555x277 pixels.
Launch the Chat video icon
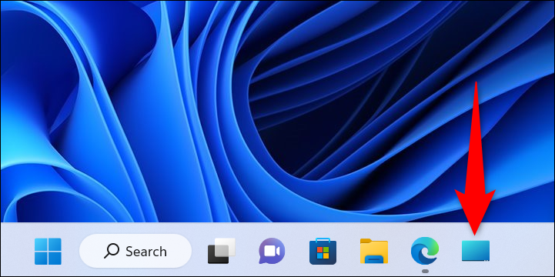click(x=272, y=251)
